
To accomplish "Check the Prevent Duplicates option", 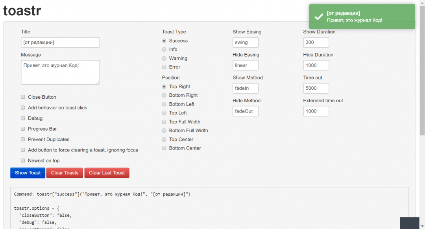I will (23, 140).
